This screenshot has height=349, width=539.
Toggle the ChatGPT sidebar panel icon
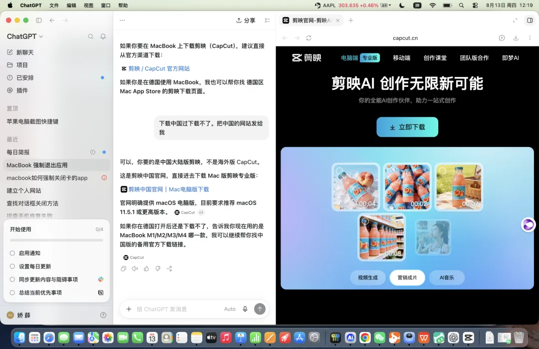[39, 20]
